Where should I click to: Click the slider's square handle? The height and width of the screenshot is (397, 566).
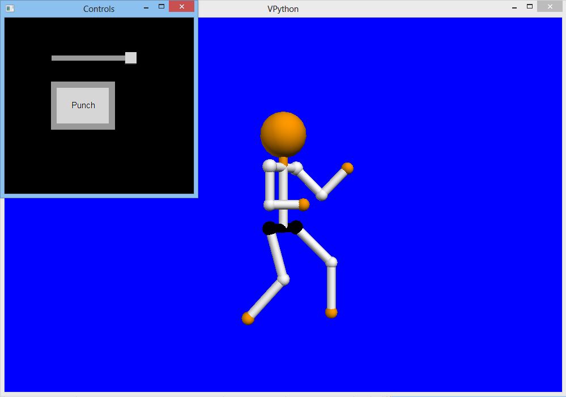(131, 58)
